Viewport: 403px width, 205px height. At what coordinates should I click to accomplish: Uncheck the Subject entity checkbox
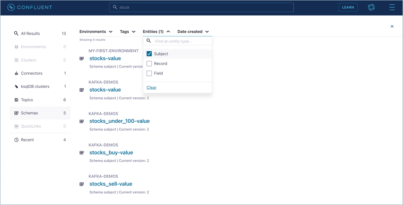[x=149, y=54]
